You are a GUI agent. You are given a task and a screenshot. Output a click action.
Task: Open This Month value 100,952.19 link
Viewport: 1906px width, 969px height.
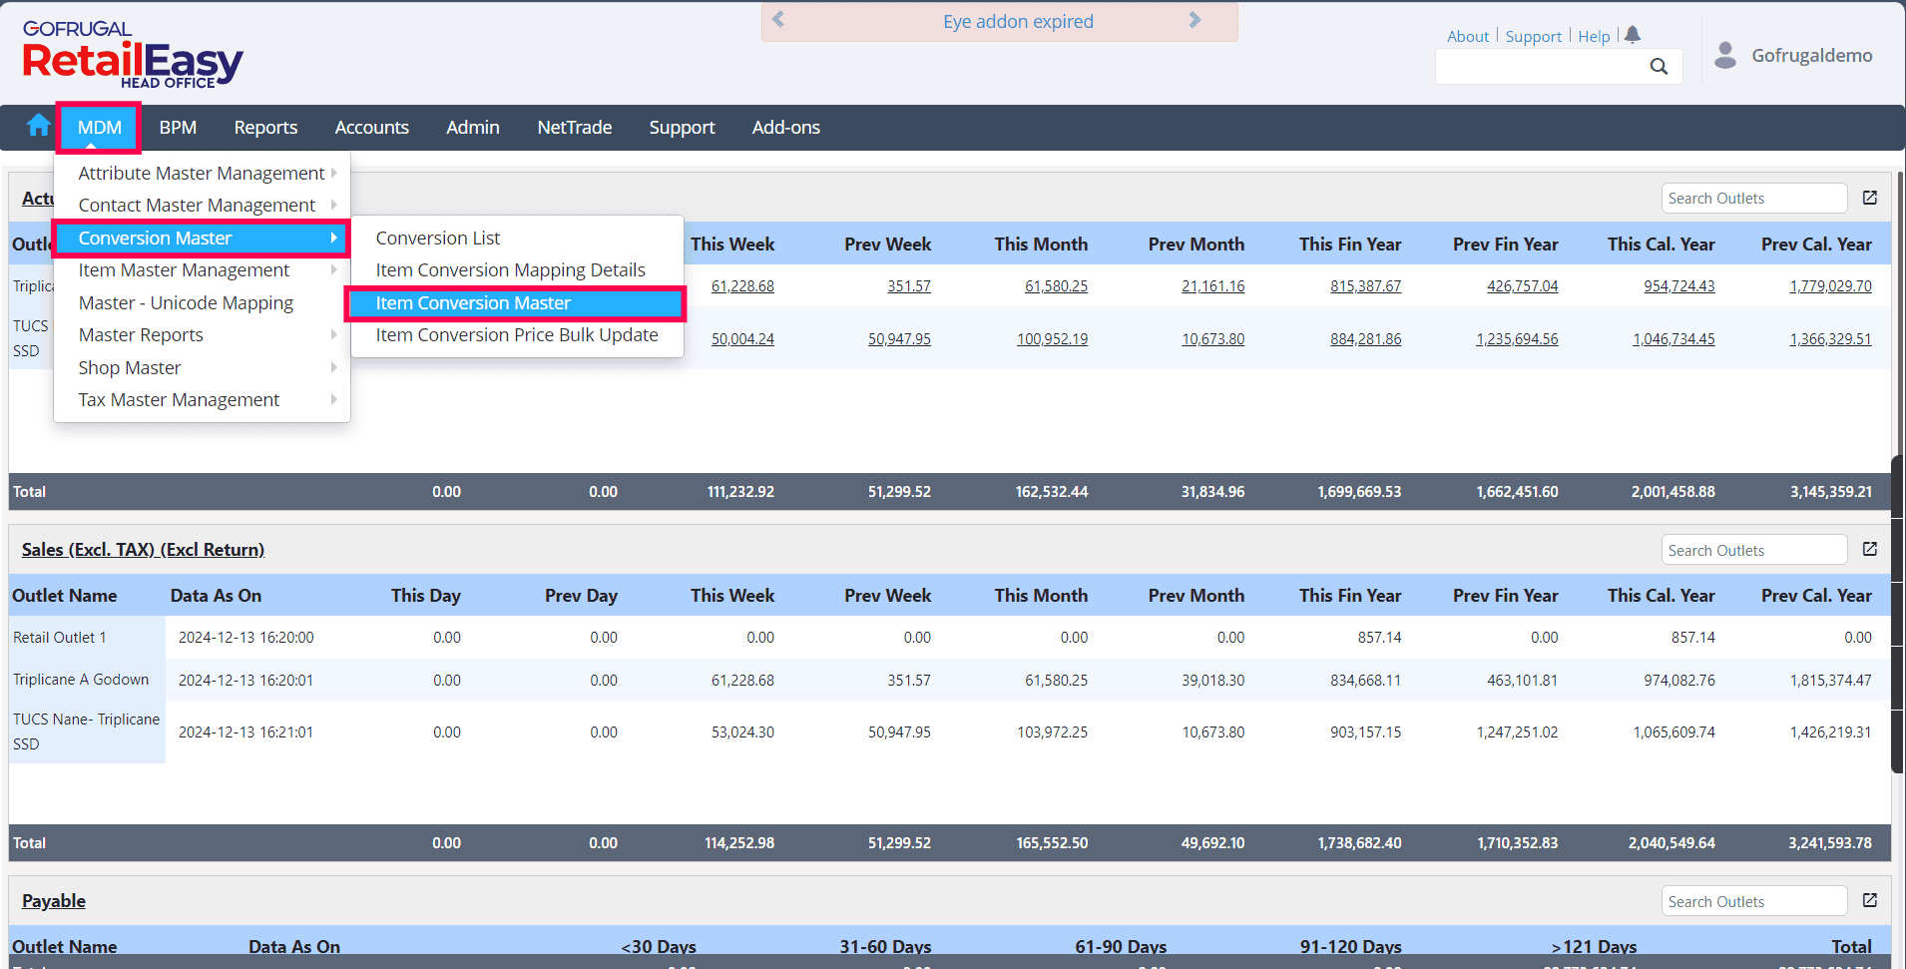tap(1052, 338)
